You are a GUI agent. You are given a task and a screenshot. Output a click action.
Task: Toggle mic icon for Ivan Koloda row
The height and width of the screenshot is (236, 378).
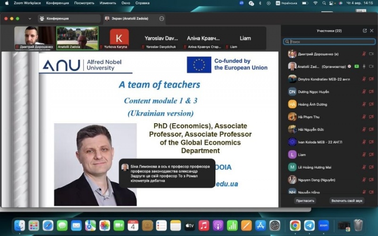(364, 142)
